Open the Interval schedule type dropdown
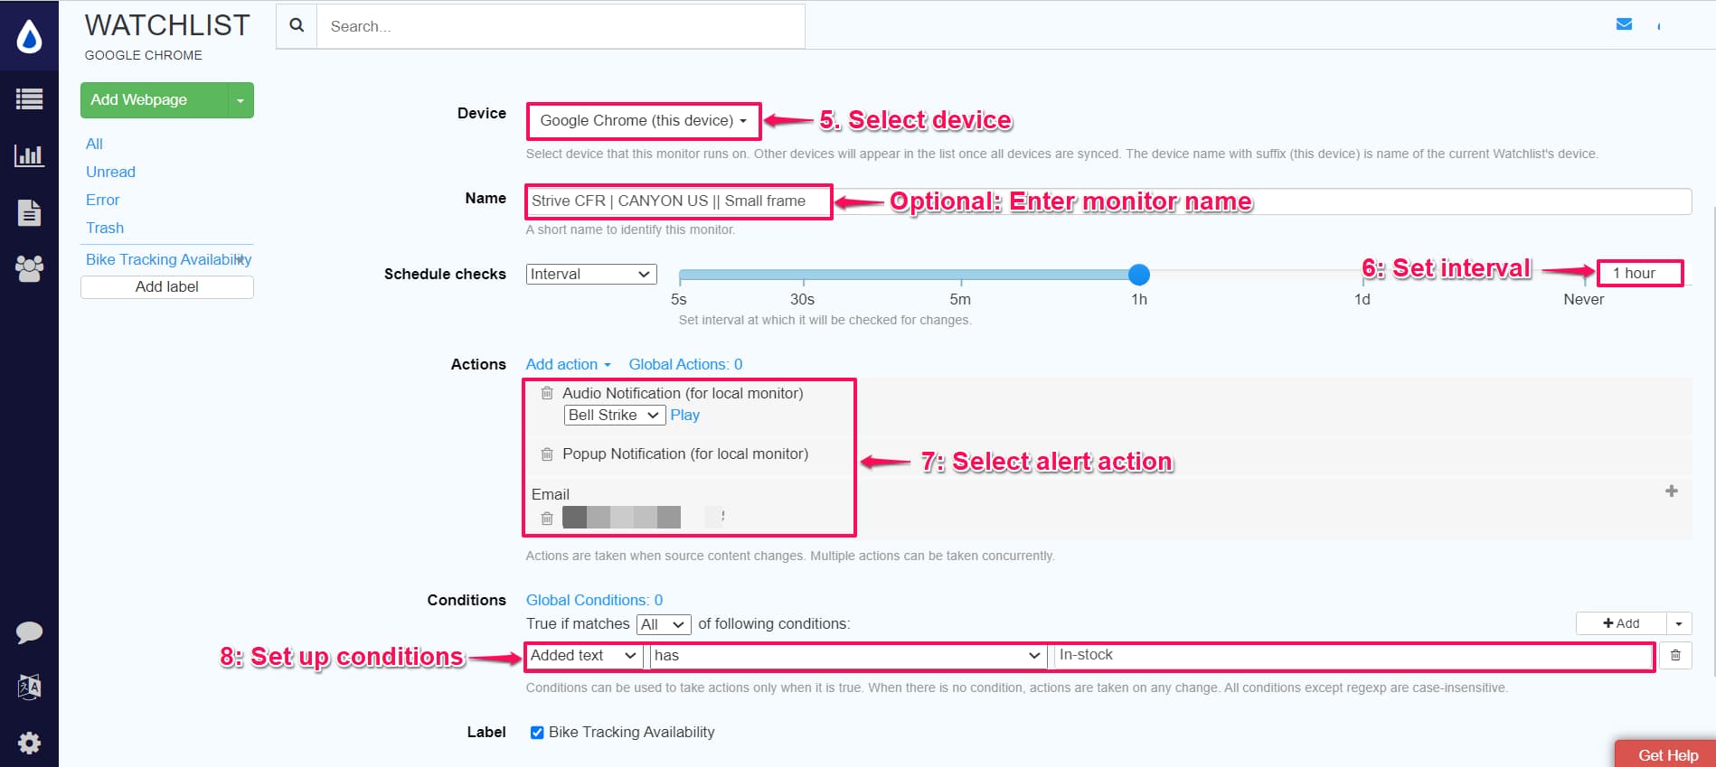Viewport: 1716px width, 767px height. [590, 274]
